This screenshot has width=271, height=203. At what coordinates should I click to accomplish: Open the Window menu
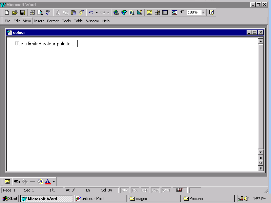pyautogui.click(x=92, y=21)
